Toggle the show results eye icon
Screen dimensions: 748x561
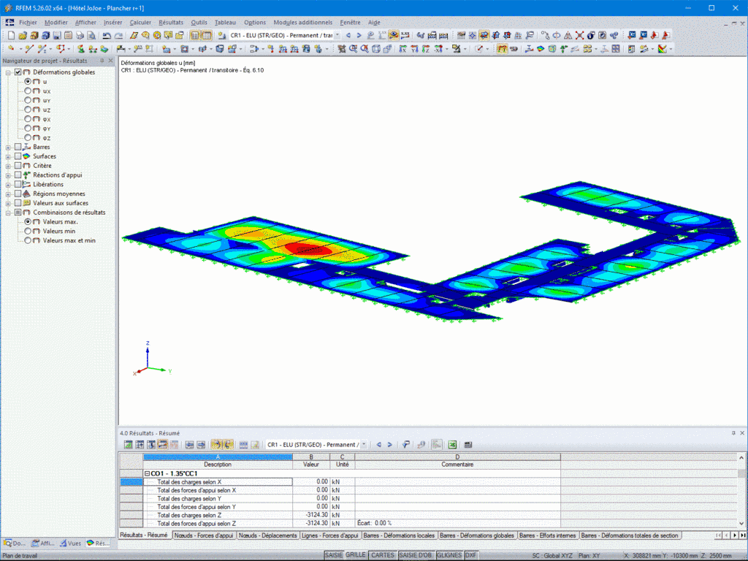pos(394,35)
